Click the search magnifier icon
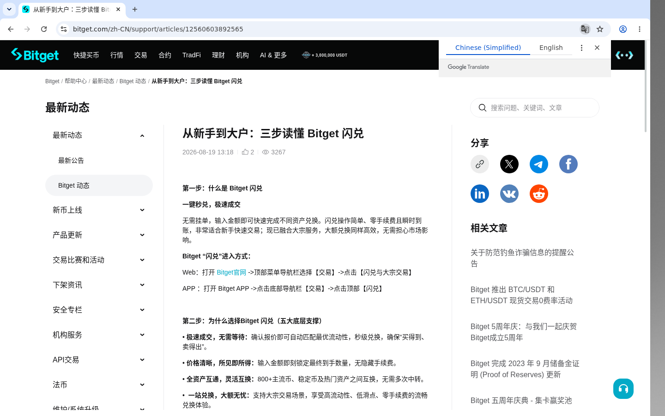 (483, 108)
